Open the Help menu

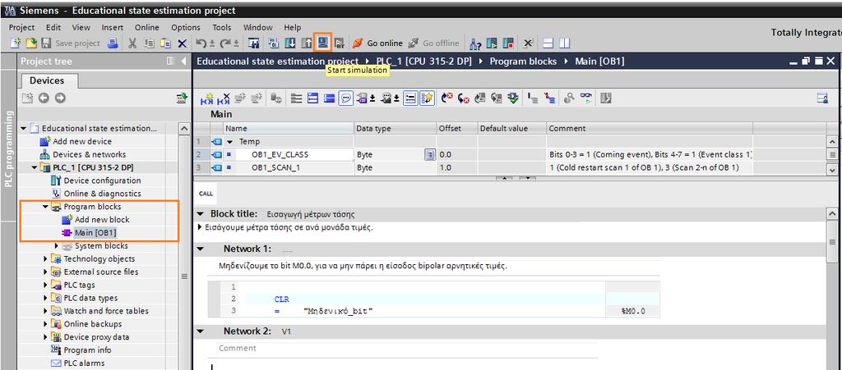point(293,27)
